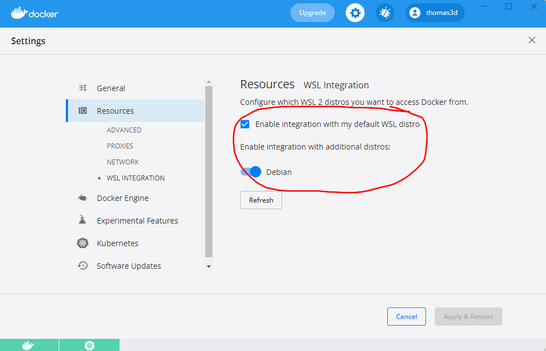Click the bug troubleshoot icon

point(385,13)
